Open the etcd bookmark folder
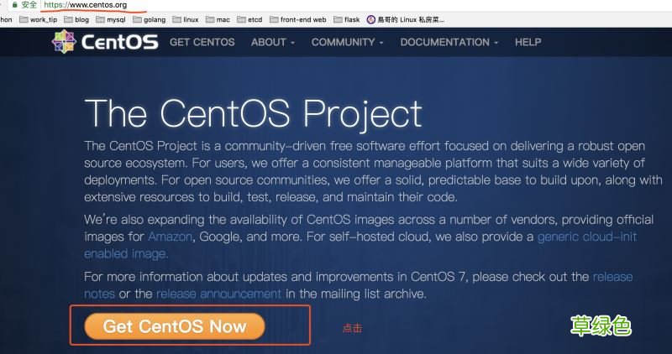Screen dimensions: 672x354 coord(249,19)
